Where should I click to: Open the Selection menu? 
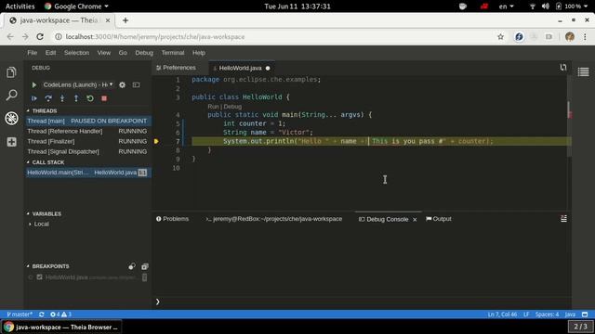pyautogui.click(x=76, y=53)
